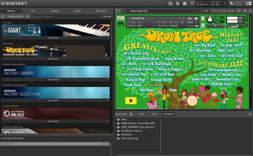Solo the DrumTree instrument
The width and height of the screenshot is (253, 156).
point(203,19)
